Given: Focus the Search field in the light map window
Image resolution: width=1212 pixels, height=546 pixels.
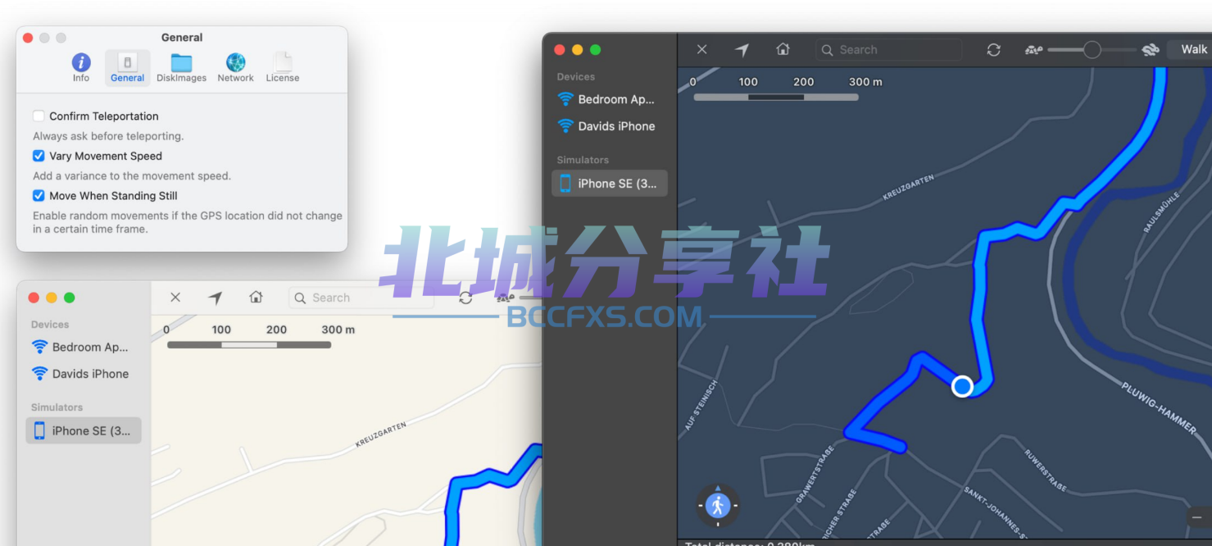Looking at the screenshot, I should point(361,298).
